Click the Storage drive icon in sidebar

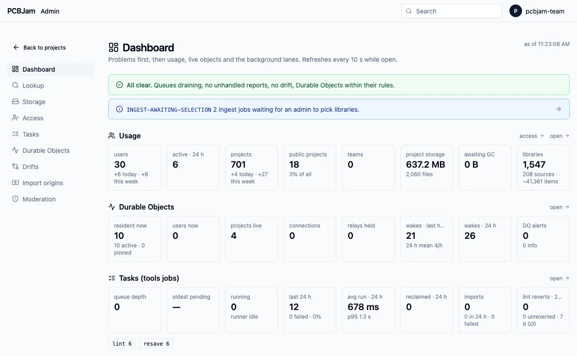[x=15, y=101]
